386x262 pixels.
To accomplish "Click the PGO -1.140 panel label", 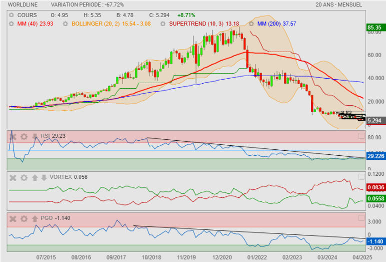I will [55, 218].
